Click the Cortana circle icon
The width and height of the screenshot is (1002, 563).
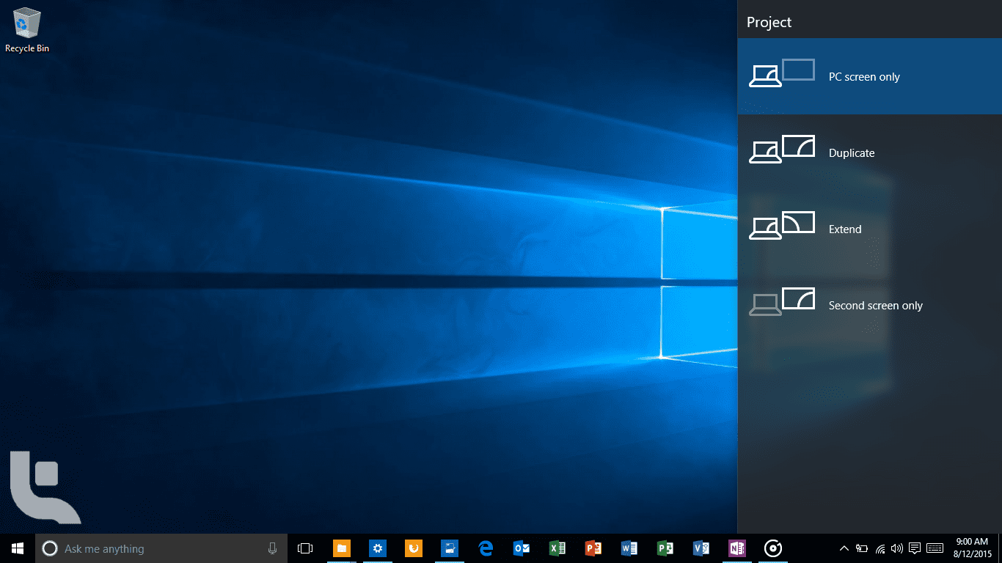[49, 548]
